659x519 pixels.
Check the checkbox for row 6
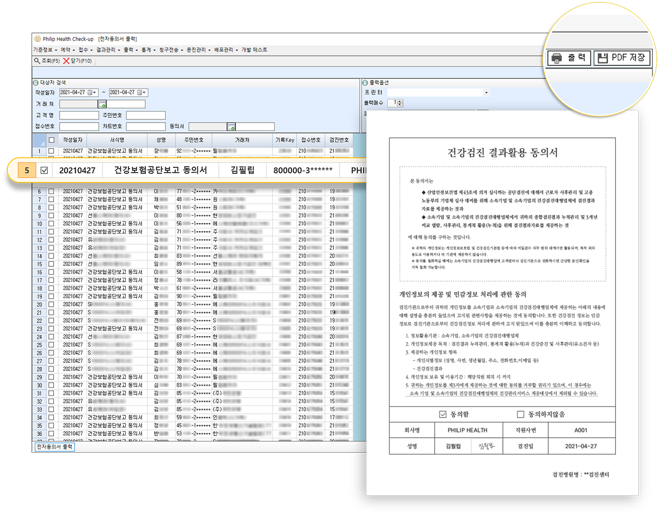point(51,191)
